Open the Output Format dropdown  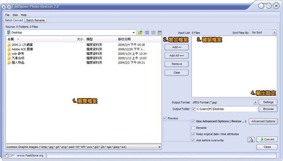click(255, 102)
